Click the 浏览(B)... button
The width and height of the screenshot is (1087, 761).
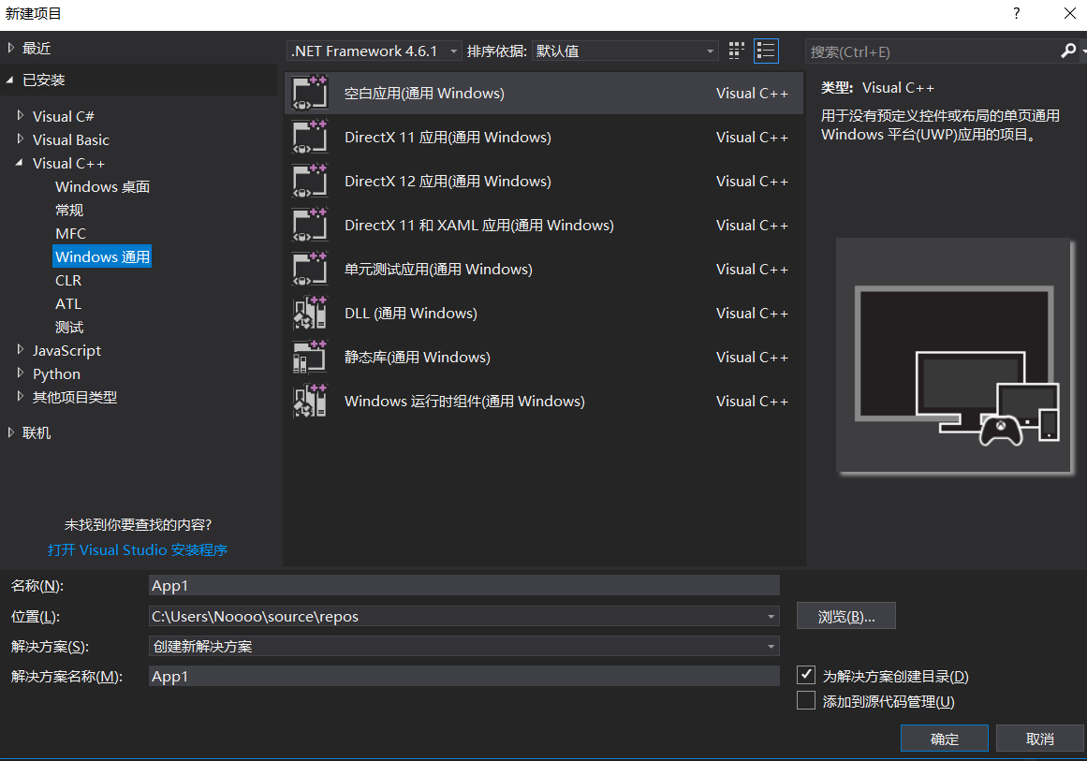845,616
